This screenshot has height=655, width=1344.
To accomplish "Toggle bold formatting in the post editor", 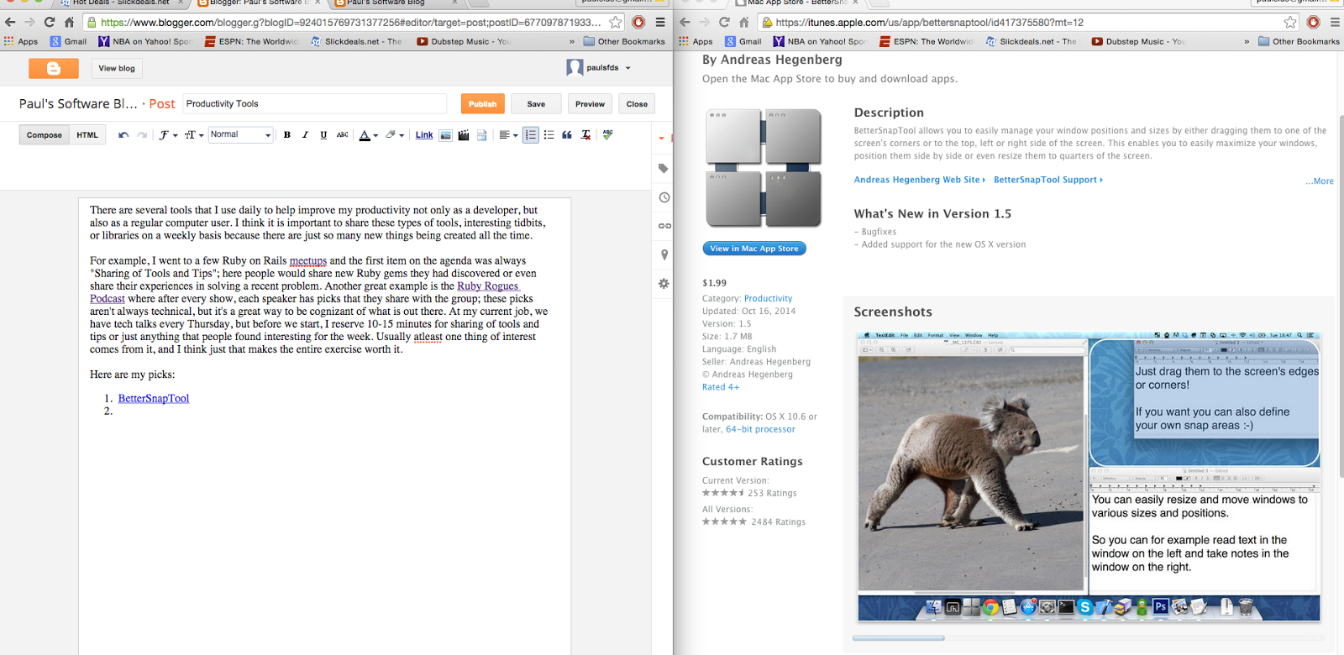I will click(287, 134).
